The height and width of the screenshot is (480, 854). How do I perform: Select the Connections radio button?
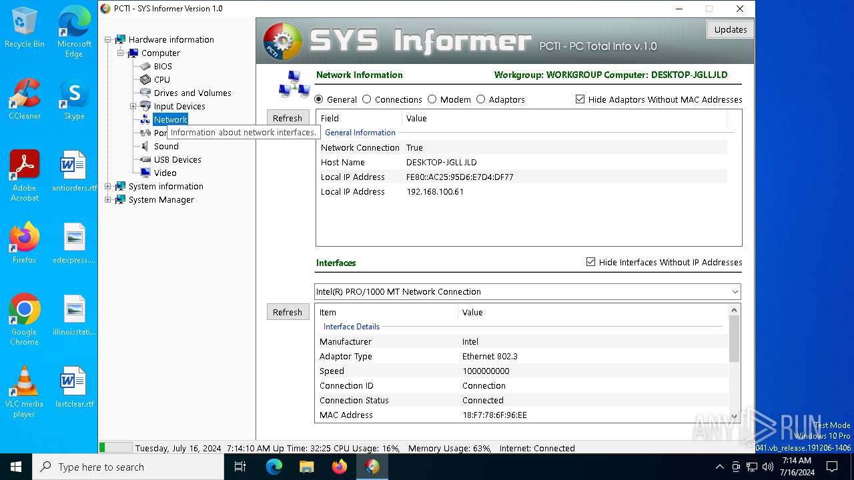367,99
